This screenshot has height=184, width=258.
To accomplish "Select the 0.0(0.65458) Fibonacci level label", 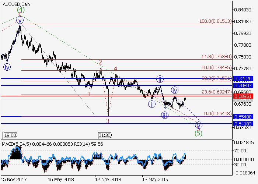I will coord(216,114).
